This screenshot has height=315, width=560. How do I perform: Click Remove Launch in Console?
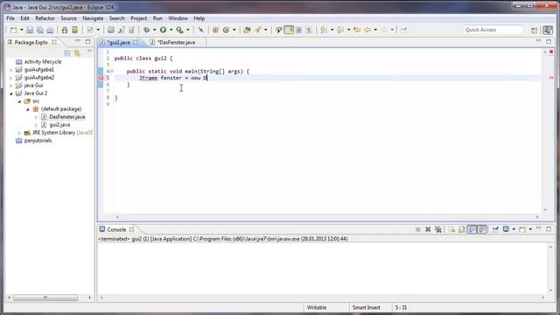[x=428, y=229]
